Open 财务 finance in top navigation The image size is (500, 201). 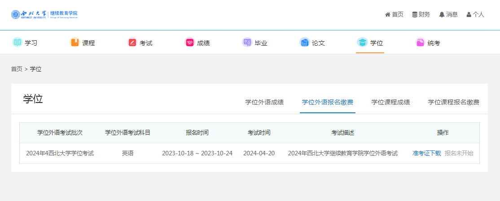point(421,14)
